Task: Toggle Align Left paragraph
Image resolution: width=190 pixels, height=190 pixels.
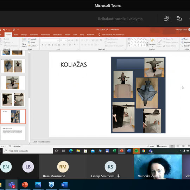Action: click(x=82, y=45)
